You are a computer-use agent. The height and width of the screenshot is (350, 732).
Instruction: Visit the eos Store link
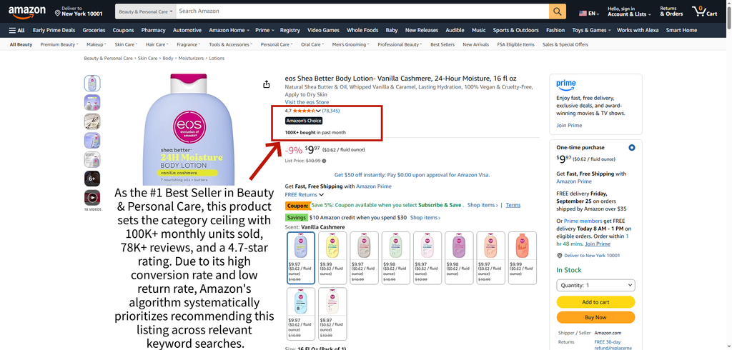307,101
